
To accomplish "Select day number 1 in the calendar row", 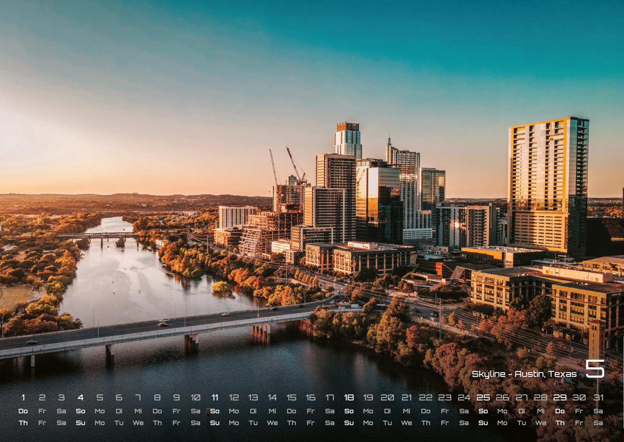I will click(23, 398).
